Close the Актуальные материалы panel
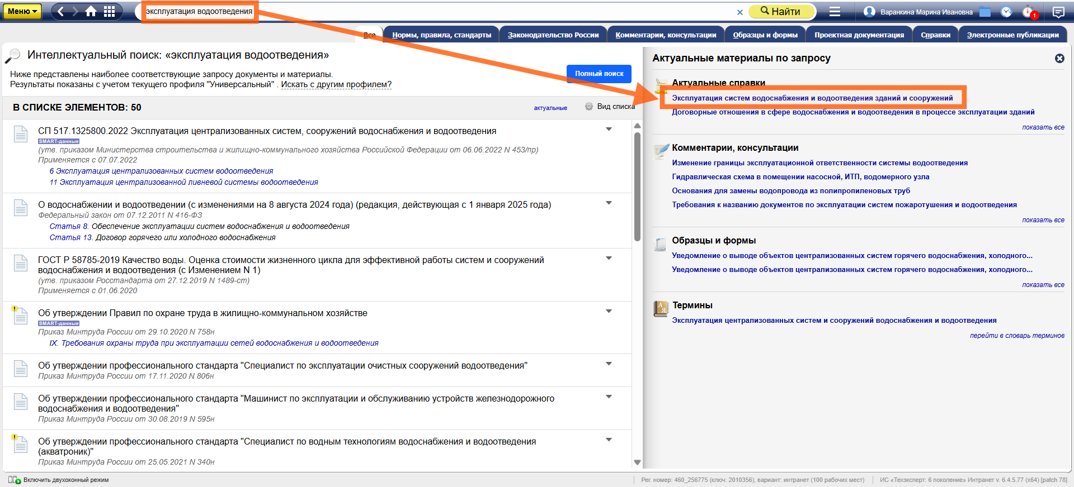The width and height of the screenshot is (1074, 487). coord(1059,58)
